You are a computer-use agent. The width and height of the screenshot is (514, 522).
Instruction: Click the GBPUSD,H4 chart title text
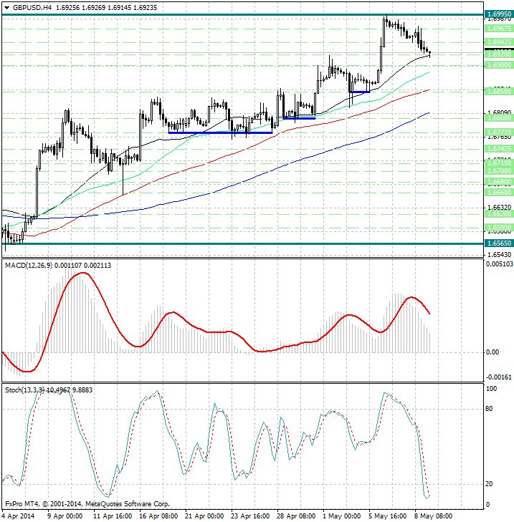click(x=32, y=7)
